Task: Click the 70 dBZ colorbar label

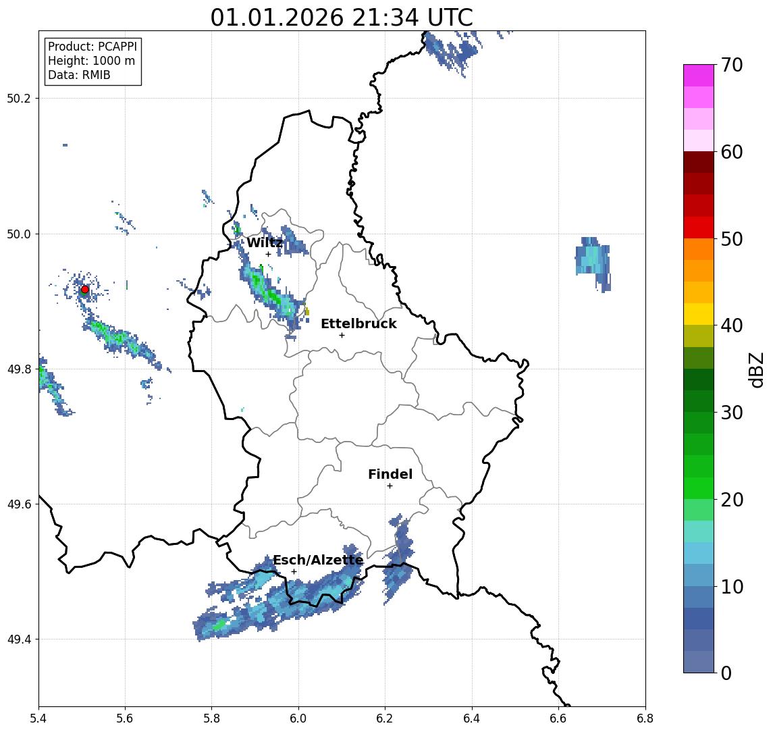Action: [x=732, y=65]
